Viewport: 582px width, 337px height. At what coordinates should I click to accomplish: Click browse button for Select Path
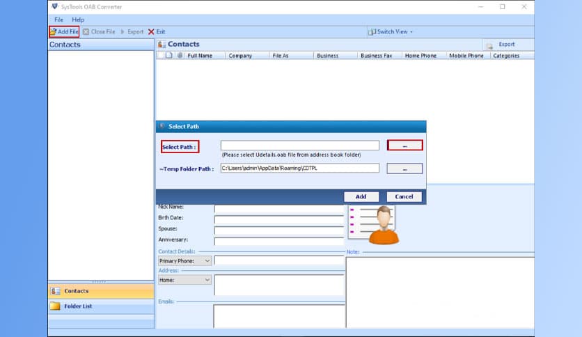(404, 145)
